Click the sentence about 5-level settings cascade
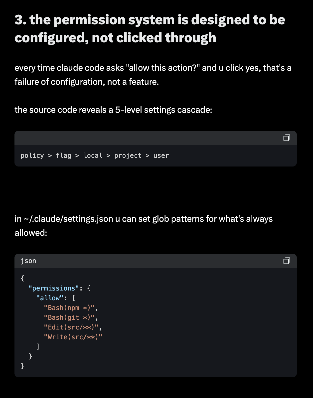Viewport: 313px width, 398px height. (113, 110)
